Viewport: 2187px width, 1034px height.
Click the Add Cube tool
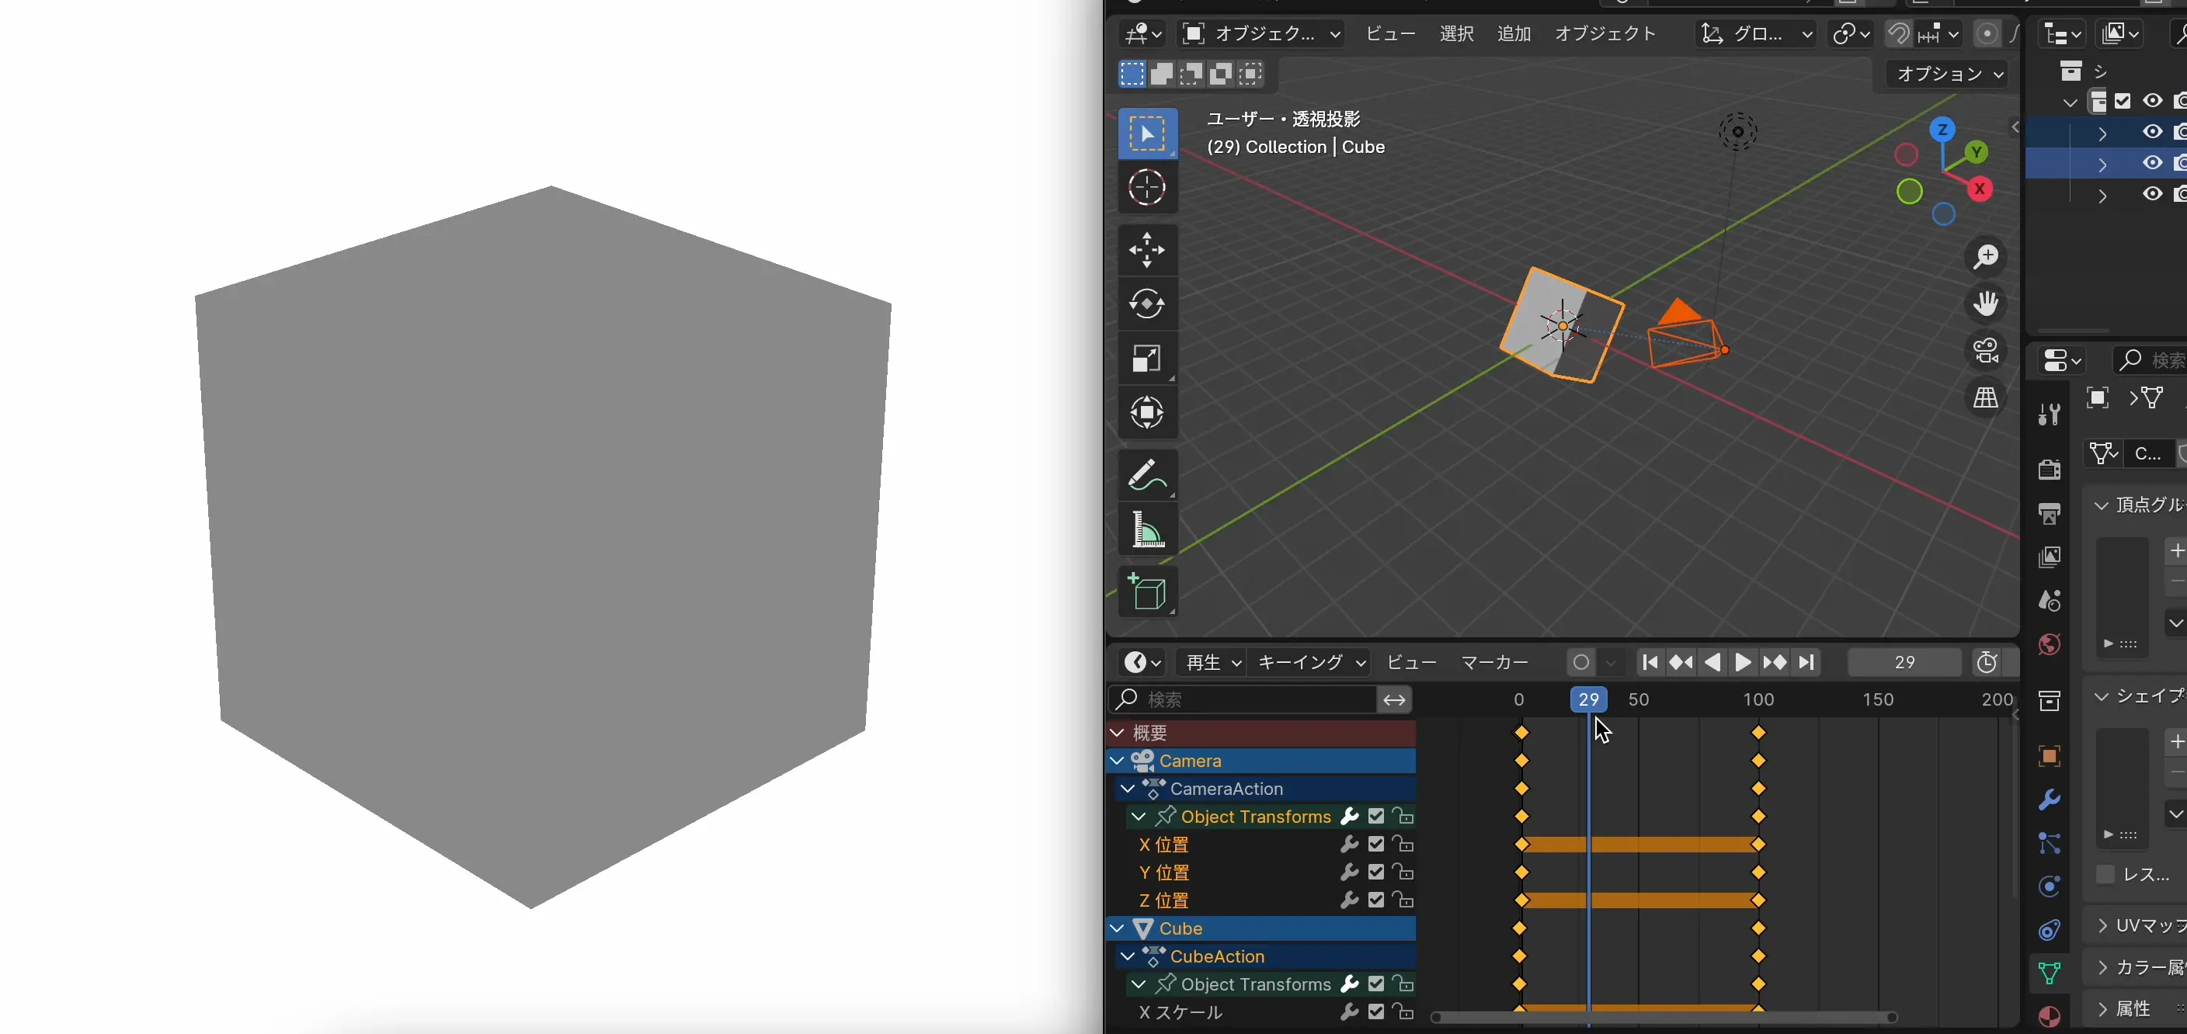coord(1148,592)
